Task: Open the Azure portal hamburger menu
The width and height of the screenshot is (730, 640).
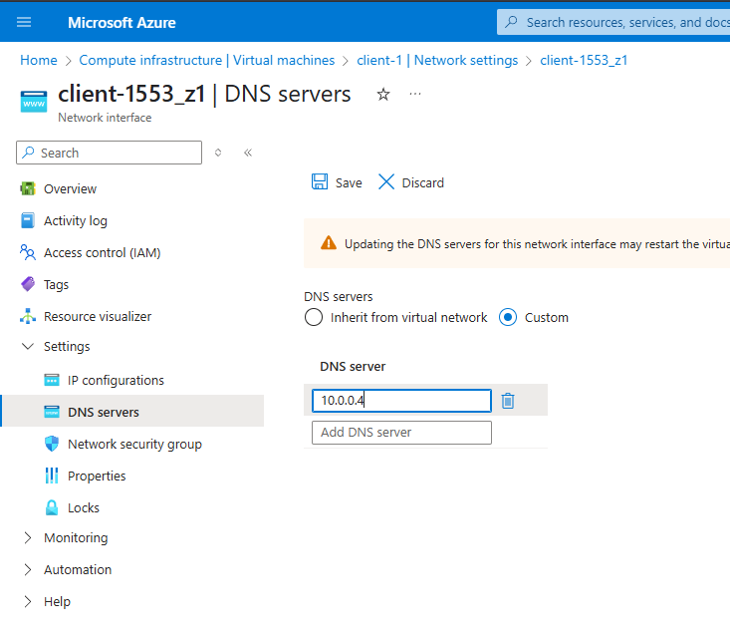Action: 24,22
